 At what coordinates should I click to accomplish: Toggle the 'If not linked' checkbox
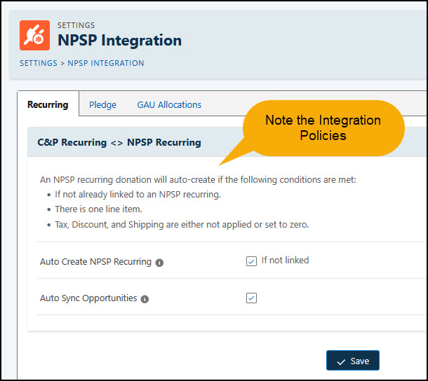point(251,261)
